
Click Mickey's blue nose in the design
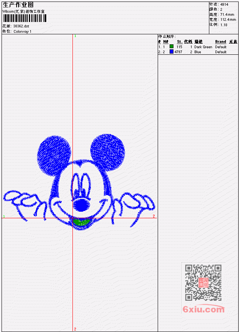pyautogui.click(x=81, y=205)
